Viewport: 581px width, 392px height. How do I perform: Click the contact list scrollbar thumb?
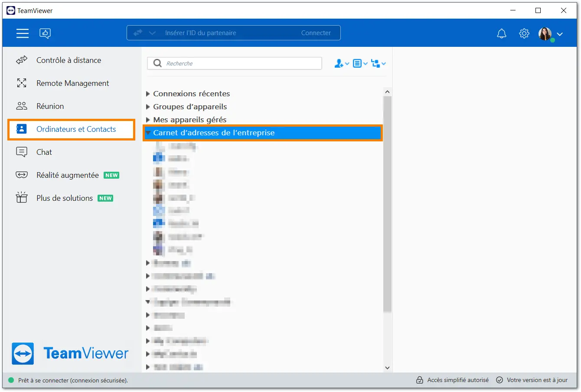click(x=387, y=204)
